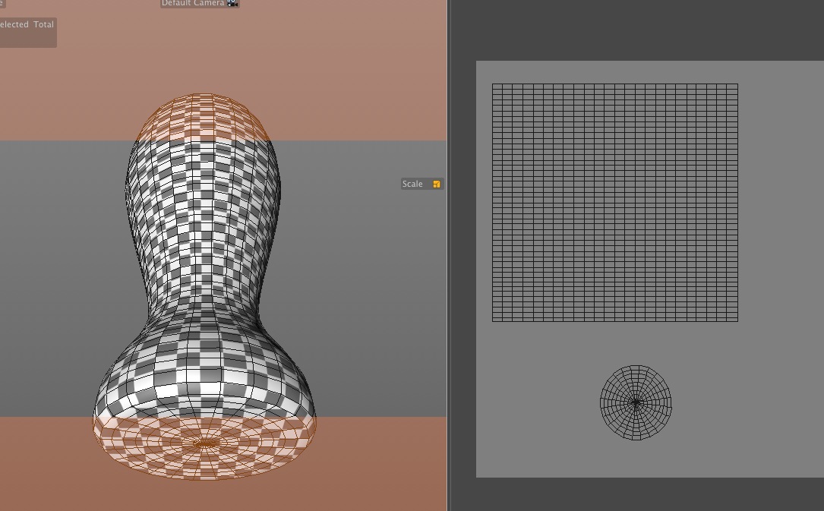Click the Default Camera label
824x511 pixels.
click(193, 3)
